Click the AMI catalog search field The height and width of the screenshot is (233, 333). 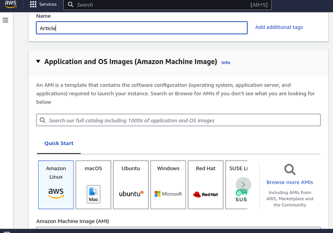[178, 120]
